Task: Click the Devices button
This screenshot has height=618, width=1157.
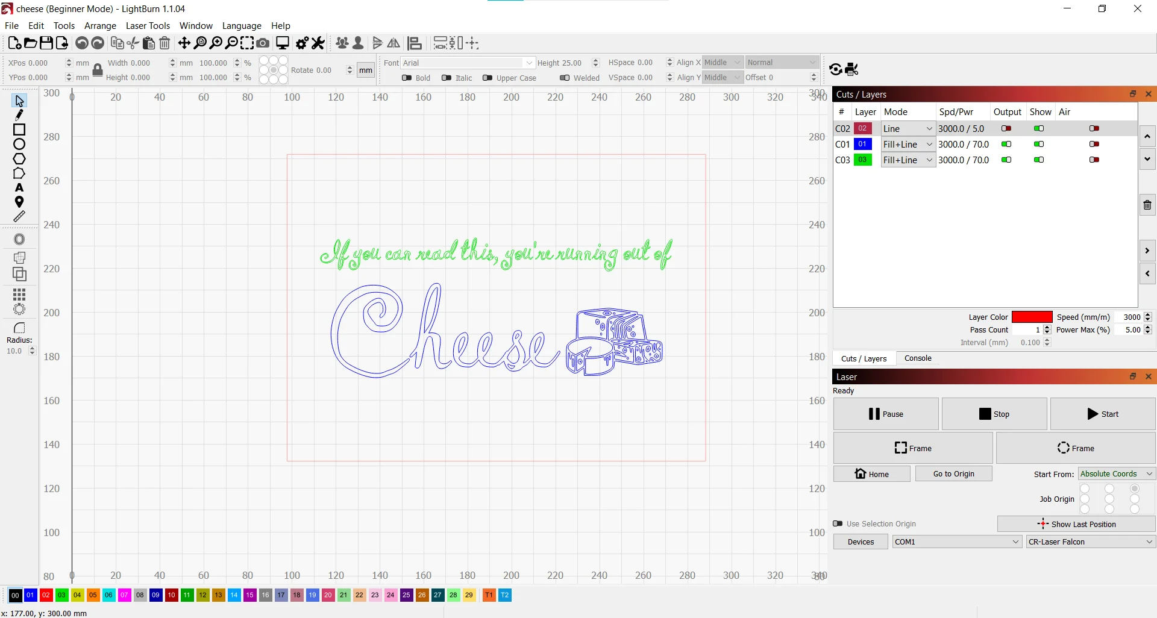Action: point(860,542)
